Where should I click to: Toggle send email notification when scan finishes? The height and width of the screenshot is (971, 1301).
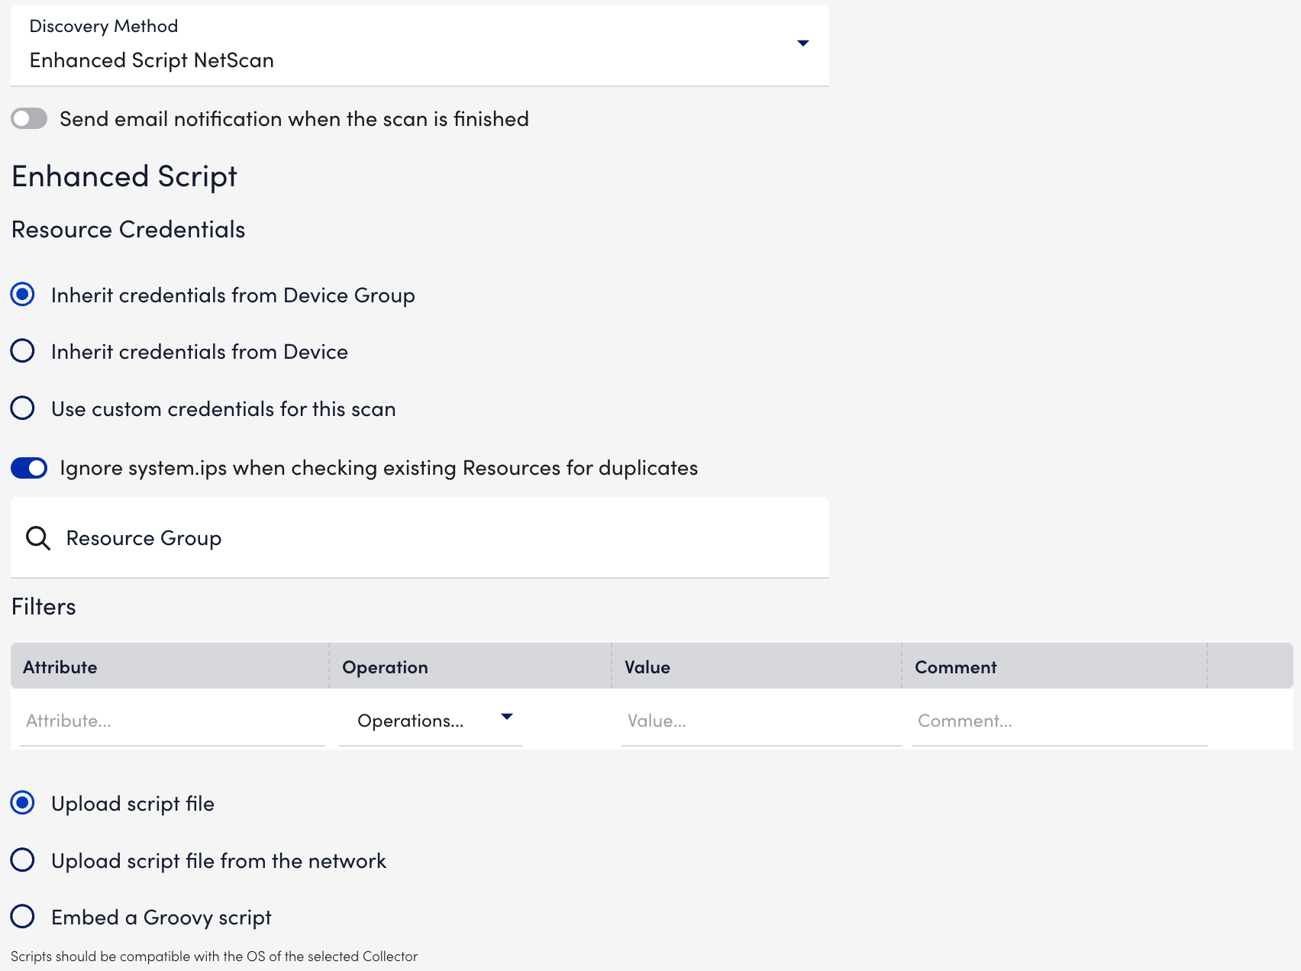coord(29,118)
